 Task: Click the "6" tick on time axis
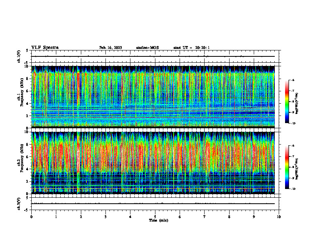click(x=180, y=217)
